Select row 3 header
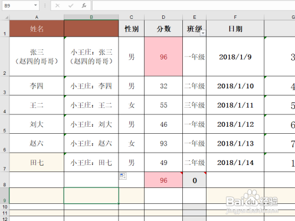 pos(5,86)
